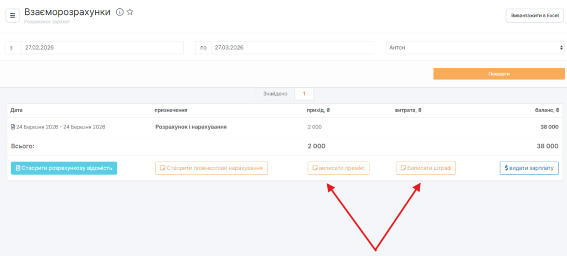567x256 pixels.
Task: Click the баланс column header
Action: [x=545, y=110]
